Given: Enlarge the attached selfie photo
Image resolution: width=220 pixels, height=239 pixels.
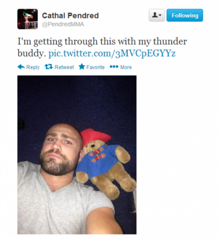Looking at the screenshot, I should click(77, 155).
